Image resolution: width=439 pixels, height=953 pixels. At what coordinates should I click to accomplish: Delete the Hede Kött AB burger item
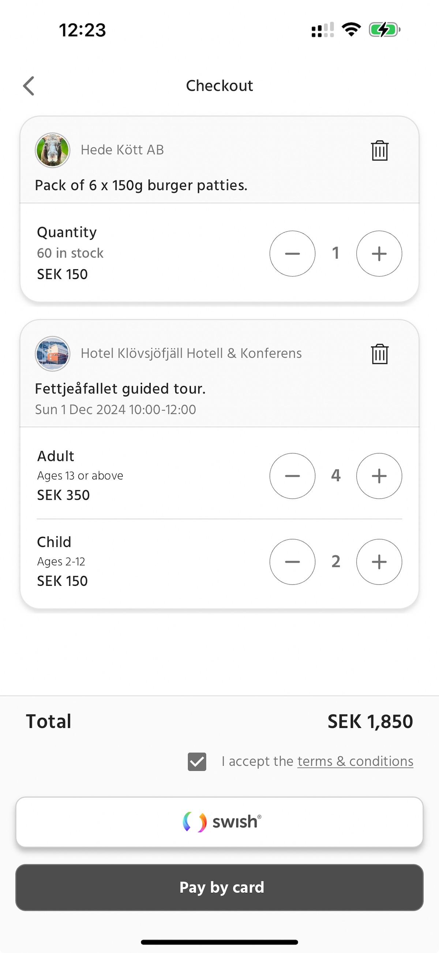[x=379, y=151]
